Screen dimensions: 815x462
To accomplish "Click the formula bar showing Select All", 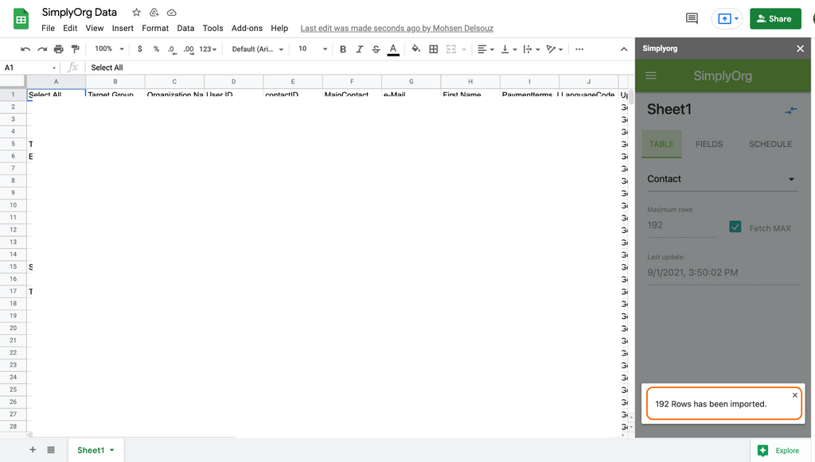I will (360, 68).
